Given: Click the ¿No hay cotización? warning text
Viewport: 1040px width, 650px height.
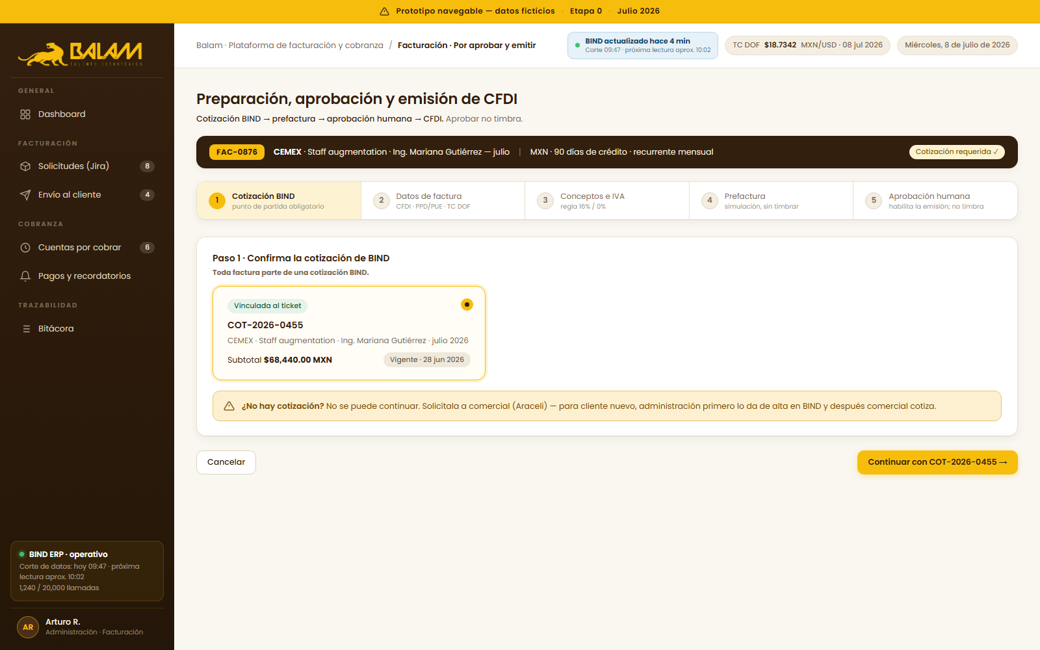Looking at the screenshot, I should coord(588,406).
